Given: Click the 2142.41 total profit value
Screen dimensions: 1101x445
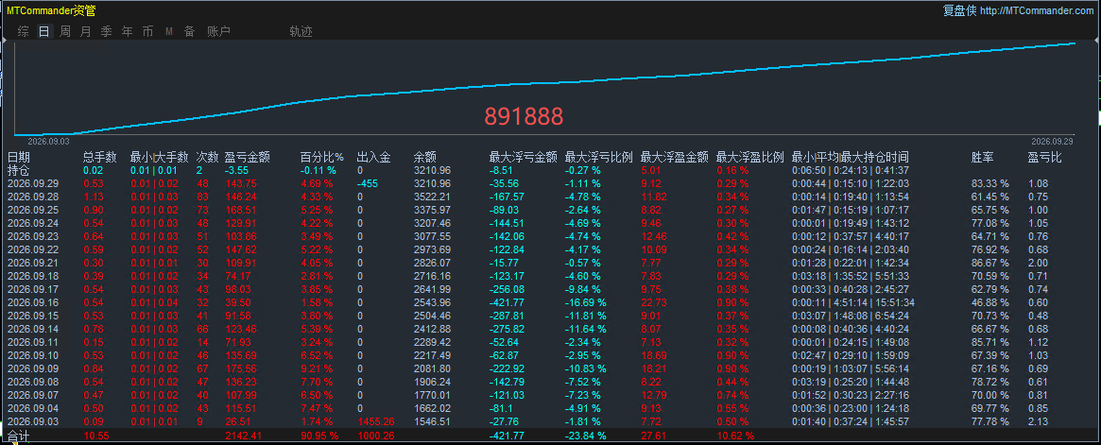Looking at the screenshot, I should [x=246, y=436].
